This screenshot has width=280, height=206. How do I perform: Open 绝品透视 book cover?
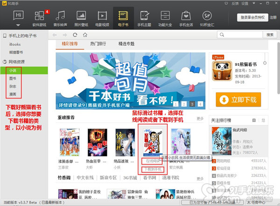click(126, 142)
